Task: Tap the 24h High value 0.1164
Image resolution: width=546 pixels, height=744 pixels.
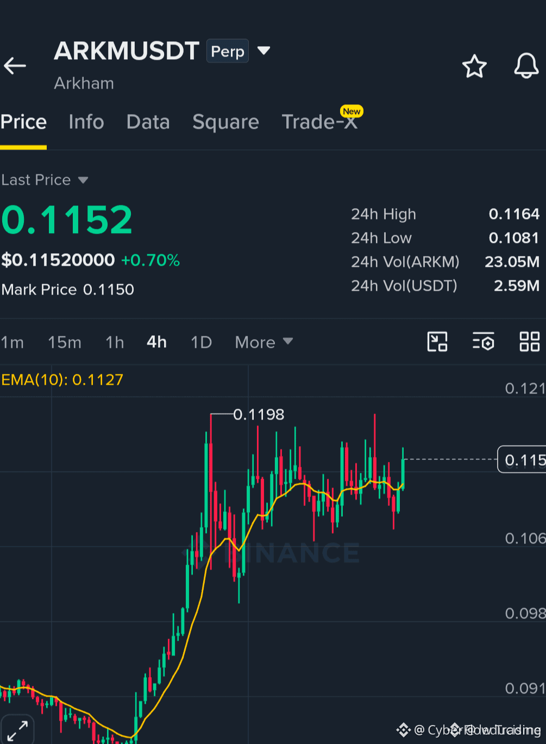Action: (514, 214)
